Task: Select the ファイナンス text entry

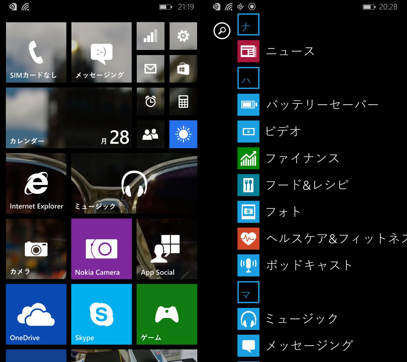Action: (302, 158)
